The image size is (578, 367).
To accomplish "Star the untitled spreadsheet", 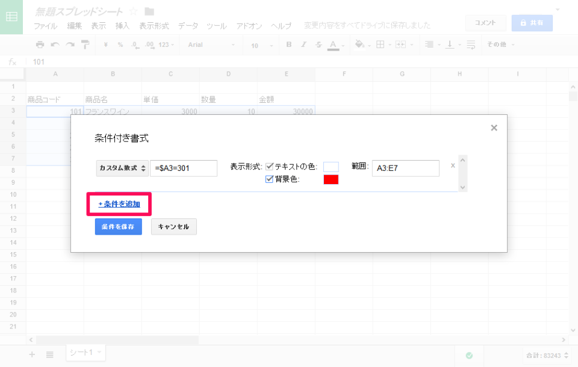I will [x=133, y=11].
